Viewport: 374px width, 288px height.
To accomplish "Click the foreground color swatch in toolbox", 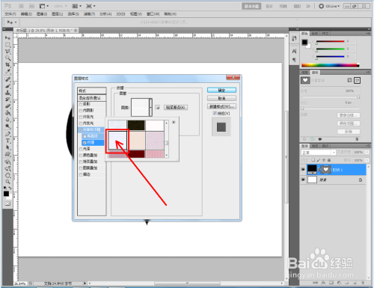I will (6, 194).
